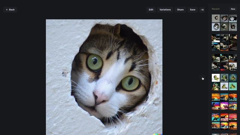Open bottom-right light thumbnail in third Recent group
The image size is (240, 135).
coord(233,67)
